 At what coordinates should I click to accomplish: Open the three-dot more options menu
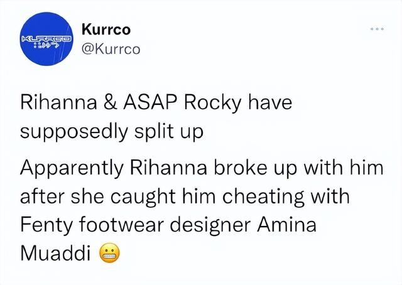coord(376,30)
